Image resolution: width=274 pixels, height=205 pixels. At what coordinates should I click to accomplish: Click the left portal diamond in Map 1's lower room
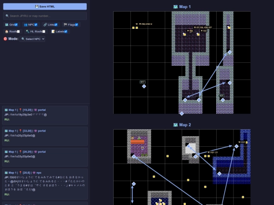185,100
